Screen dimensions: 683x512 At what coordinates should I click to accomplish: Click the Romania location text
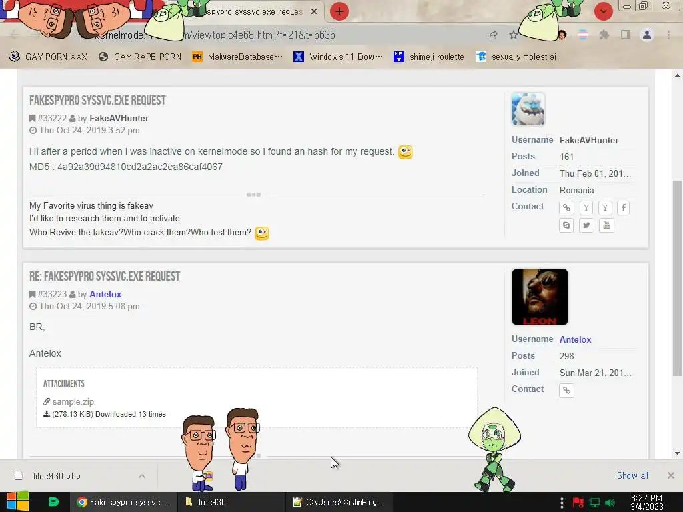577,190
